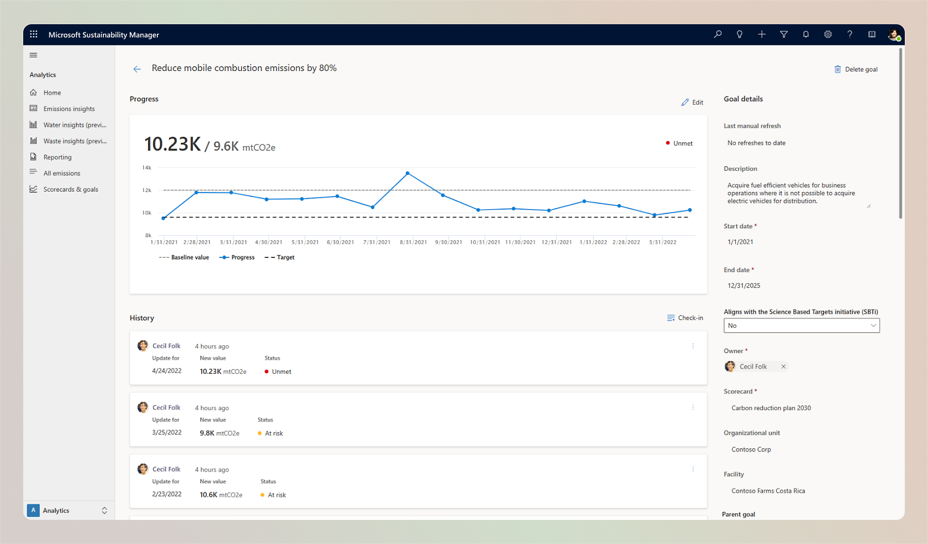Select the Reporting menu item in sidebar

click(x=58, y=157)
